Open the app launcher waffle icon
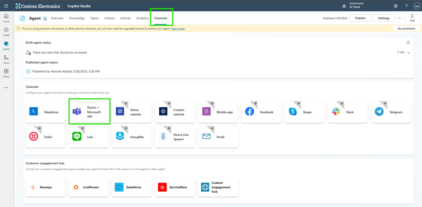422x207 pixels. 6,5
